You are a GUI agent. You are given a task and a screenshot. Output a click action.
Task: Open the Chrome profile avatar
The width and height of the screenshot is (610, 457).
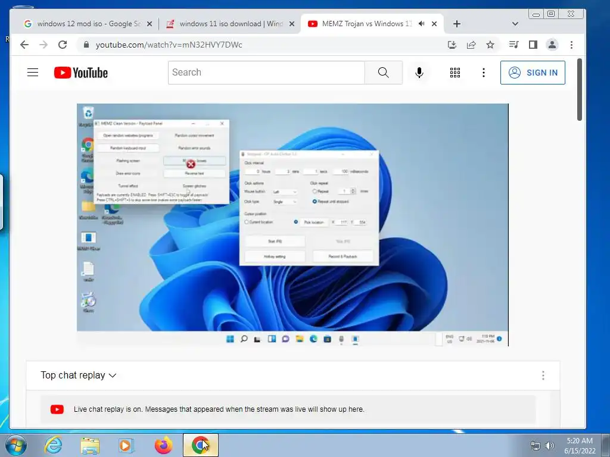click(x=552, y=45)
